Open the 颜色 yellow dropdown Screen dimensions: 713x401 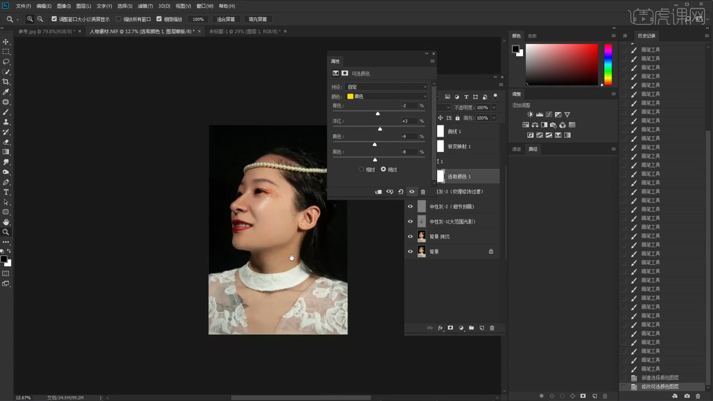click(386, 96)
